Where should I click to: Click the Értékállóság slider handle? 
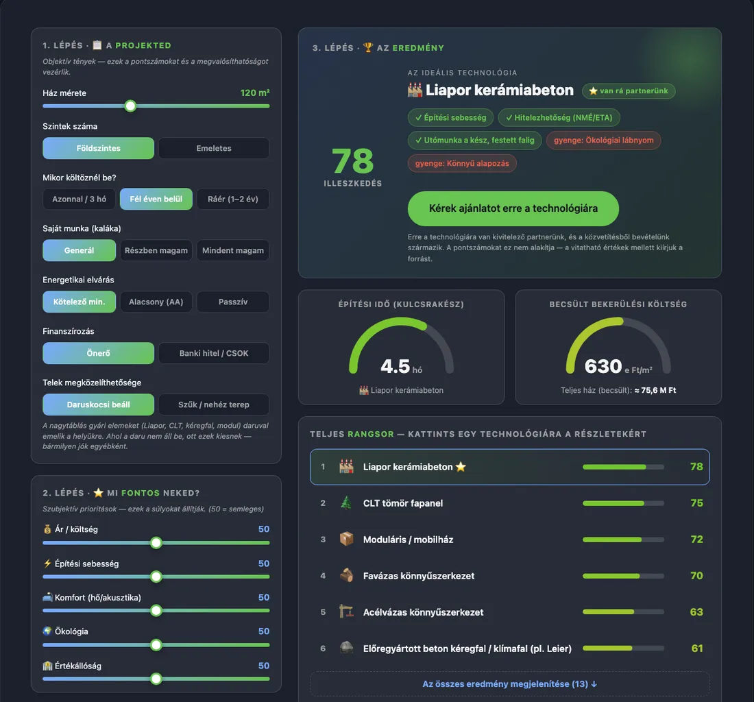(x=156, y=679)
